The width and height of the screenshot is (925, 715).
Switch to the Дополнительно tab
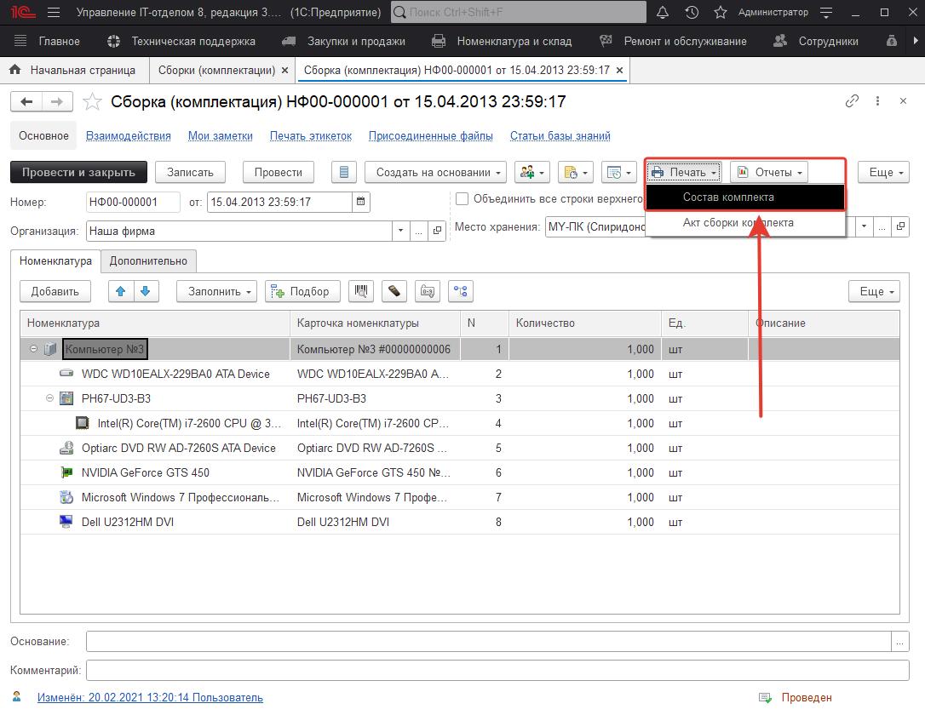pos(148,261)
